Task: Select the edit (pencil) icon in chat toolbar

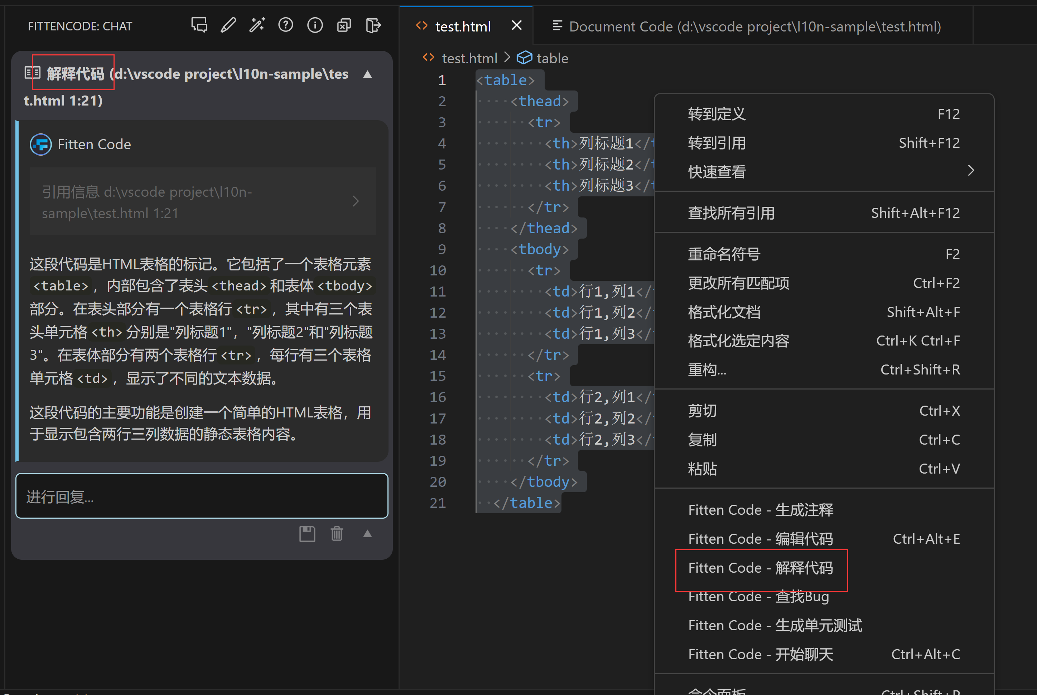Action: [228, 25]
